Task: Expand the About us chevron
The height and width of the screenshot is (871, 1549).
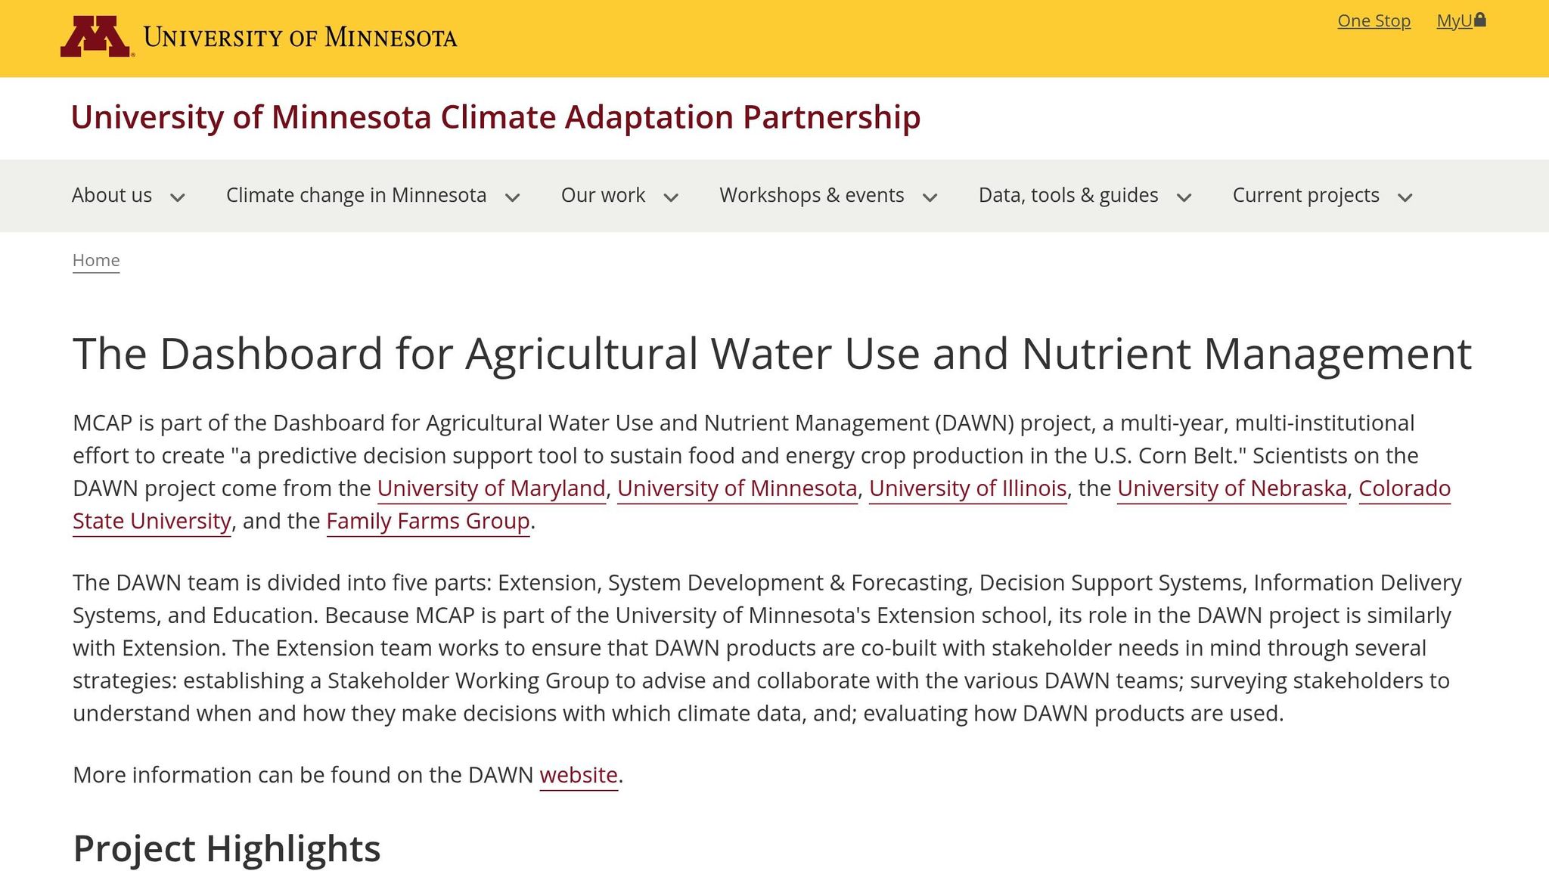Action: click(178, 198)
